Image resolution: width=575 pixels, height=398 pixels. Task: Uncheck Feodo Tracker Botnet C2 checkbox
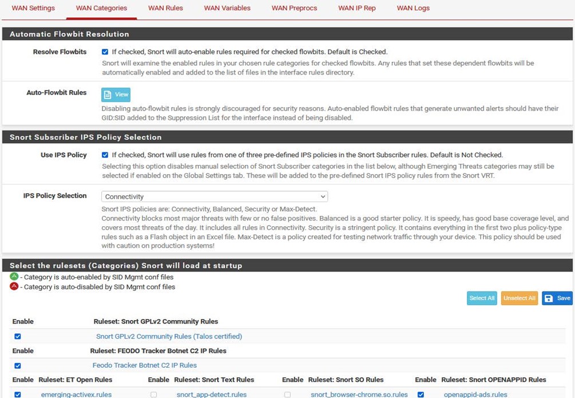point(17,365)
